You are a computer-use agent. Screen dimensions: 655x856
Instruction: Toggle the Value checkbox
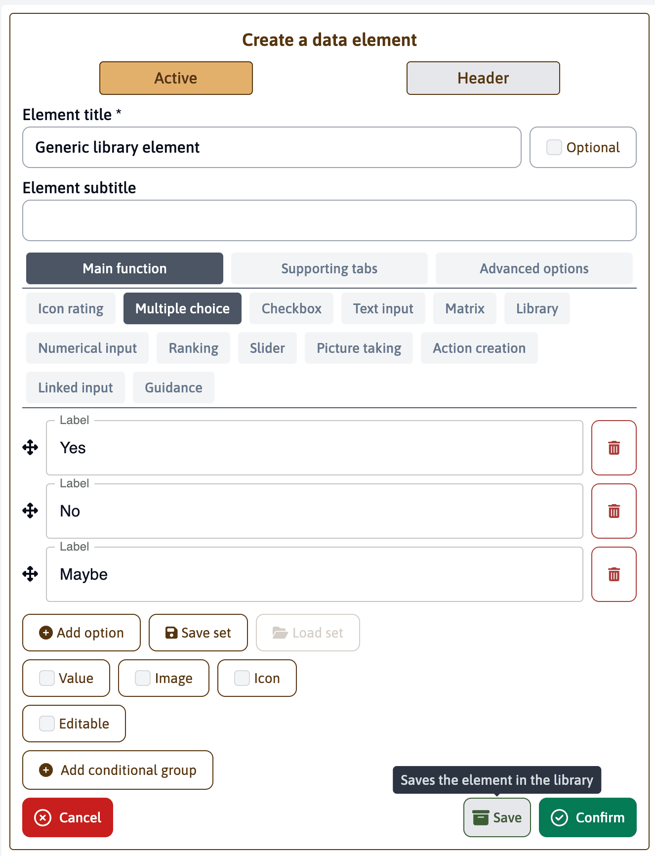(x=47, y=678)
